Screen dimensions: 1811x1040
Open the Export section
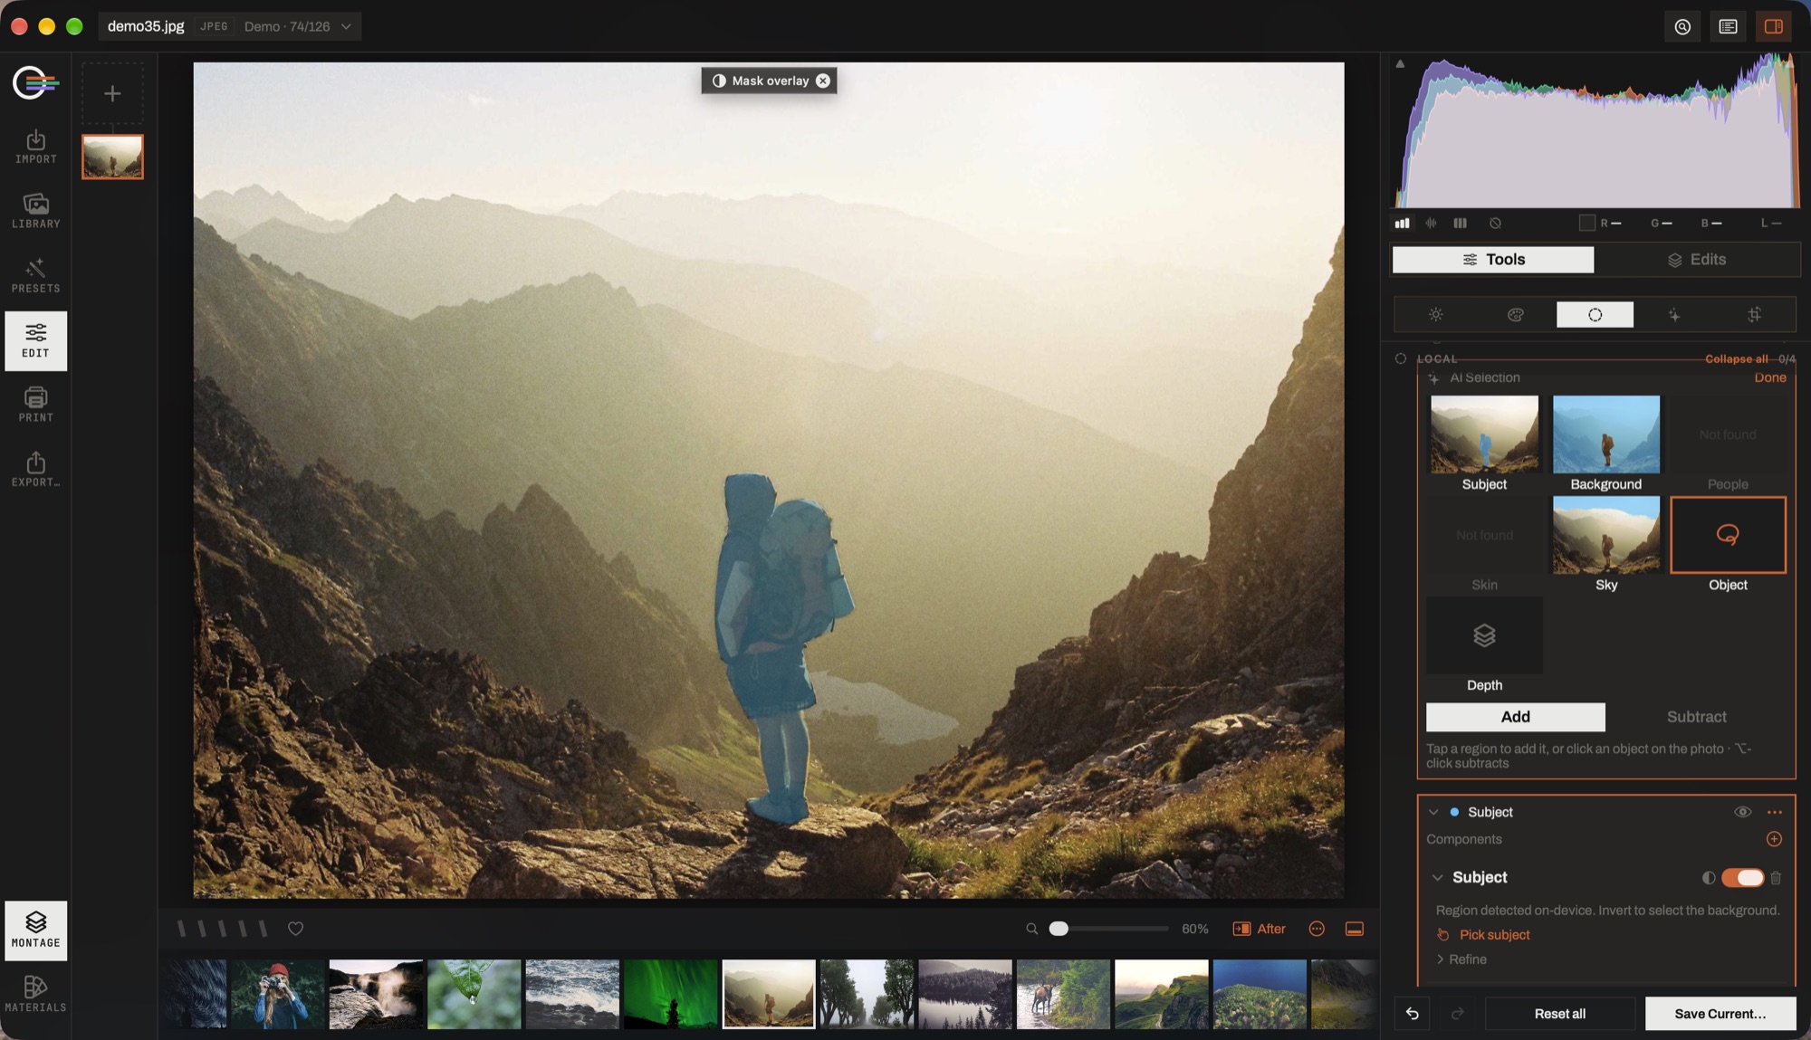(35, 470)
